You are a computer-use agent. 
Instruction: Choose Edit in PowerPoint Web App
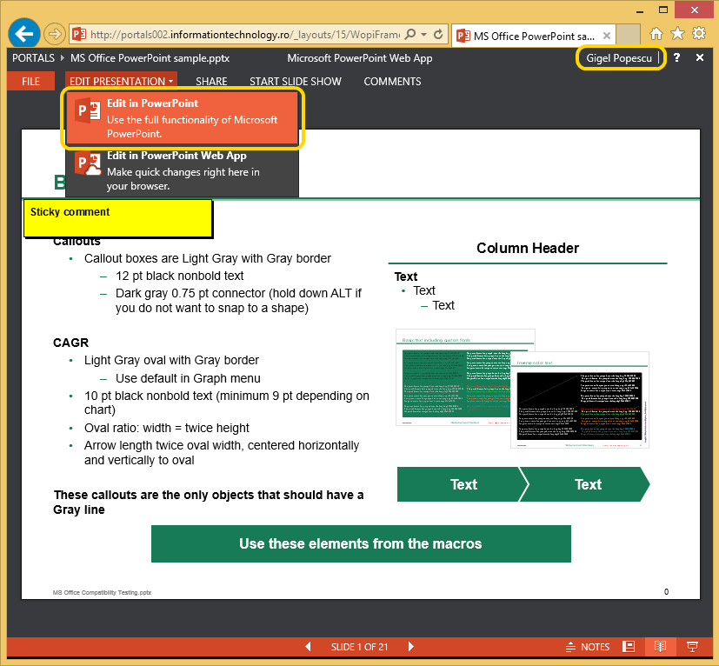point(182,170)
